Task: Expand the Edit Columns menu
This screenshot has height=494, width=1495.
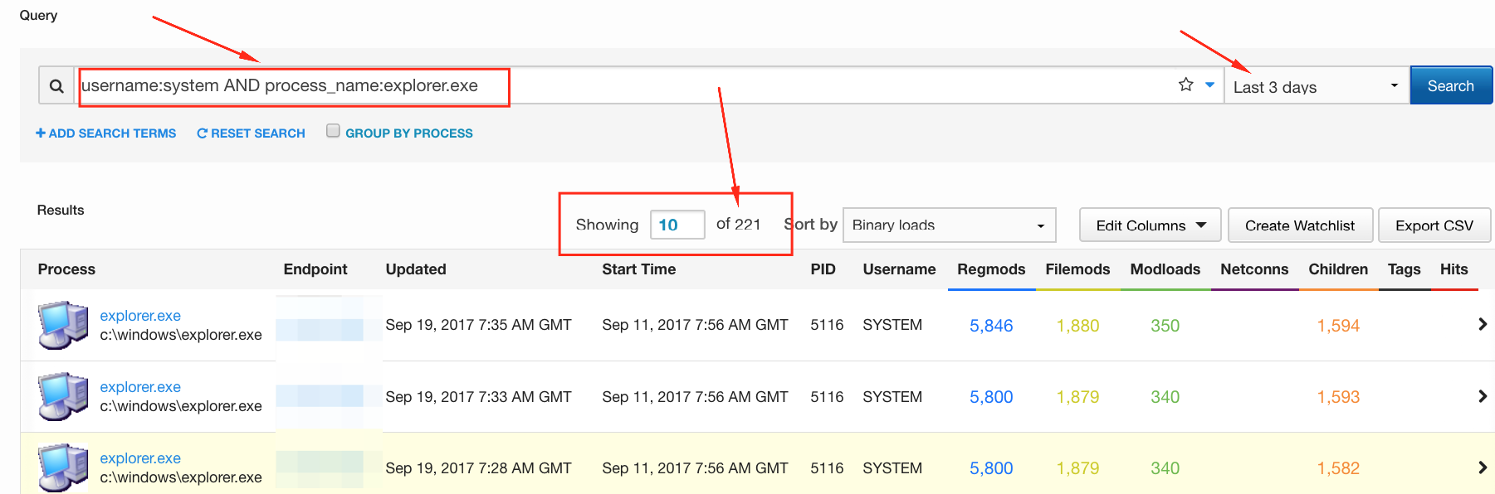Action: [x=1150, y=225]
